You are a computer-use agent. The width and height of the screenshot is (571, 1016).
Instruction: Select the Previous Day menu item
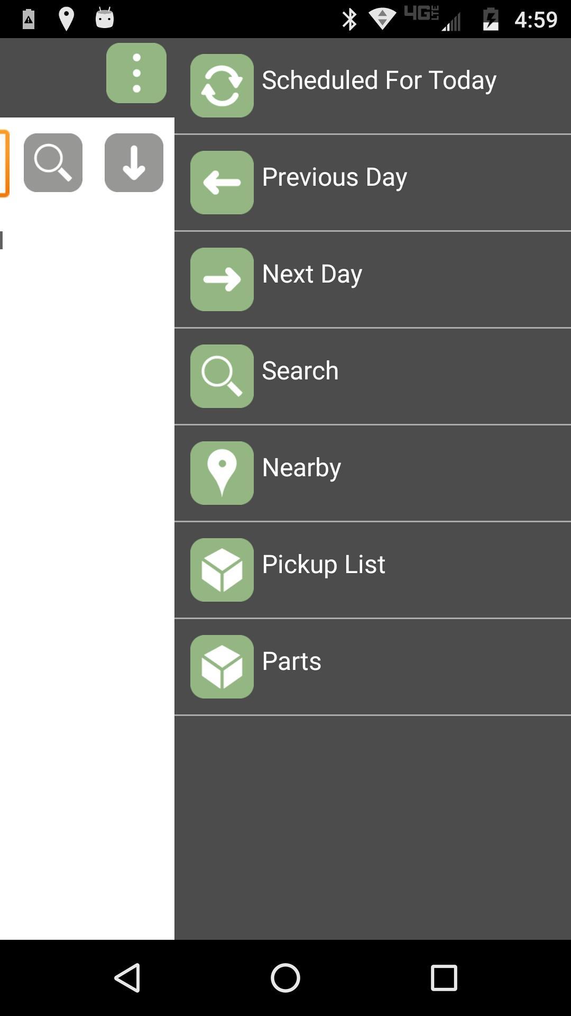point(373,183)
